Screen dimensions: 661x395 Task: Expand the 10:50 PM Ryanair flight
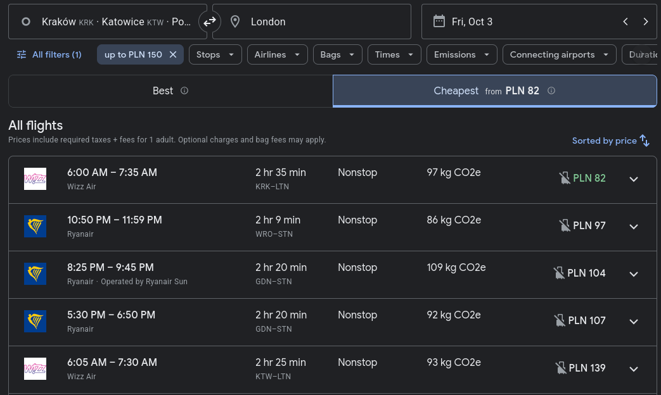634,227
